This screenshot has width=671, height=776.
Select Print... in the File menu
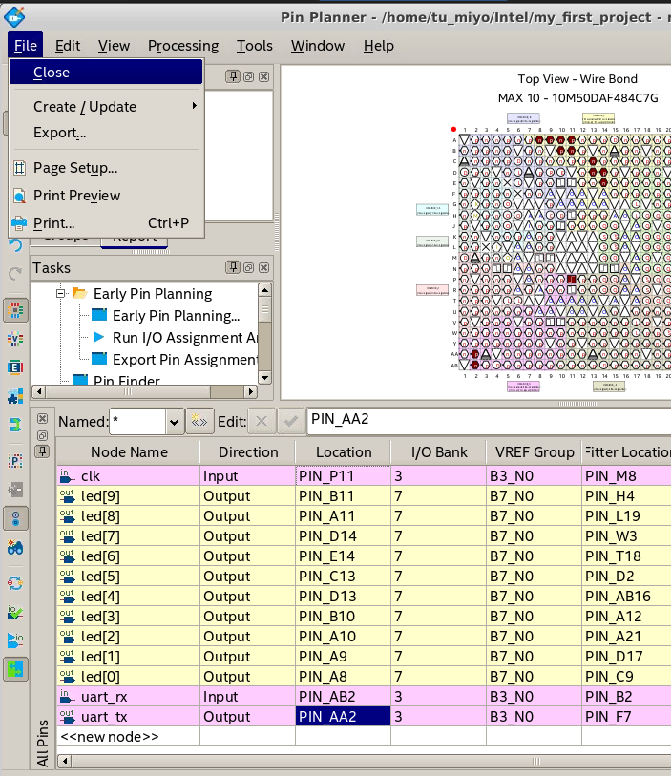(106, 223)
